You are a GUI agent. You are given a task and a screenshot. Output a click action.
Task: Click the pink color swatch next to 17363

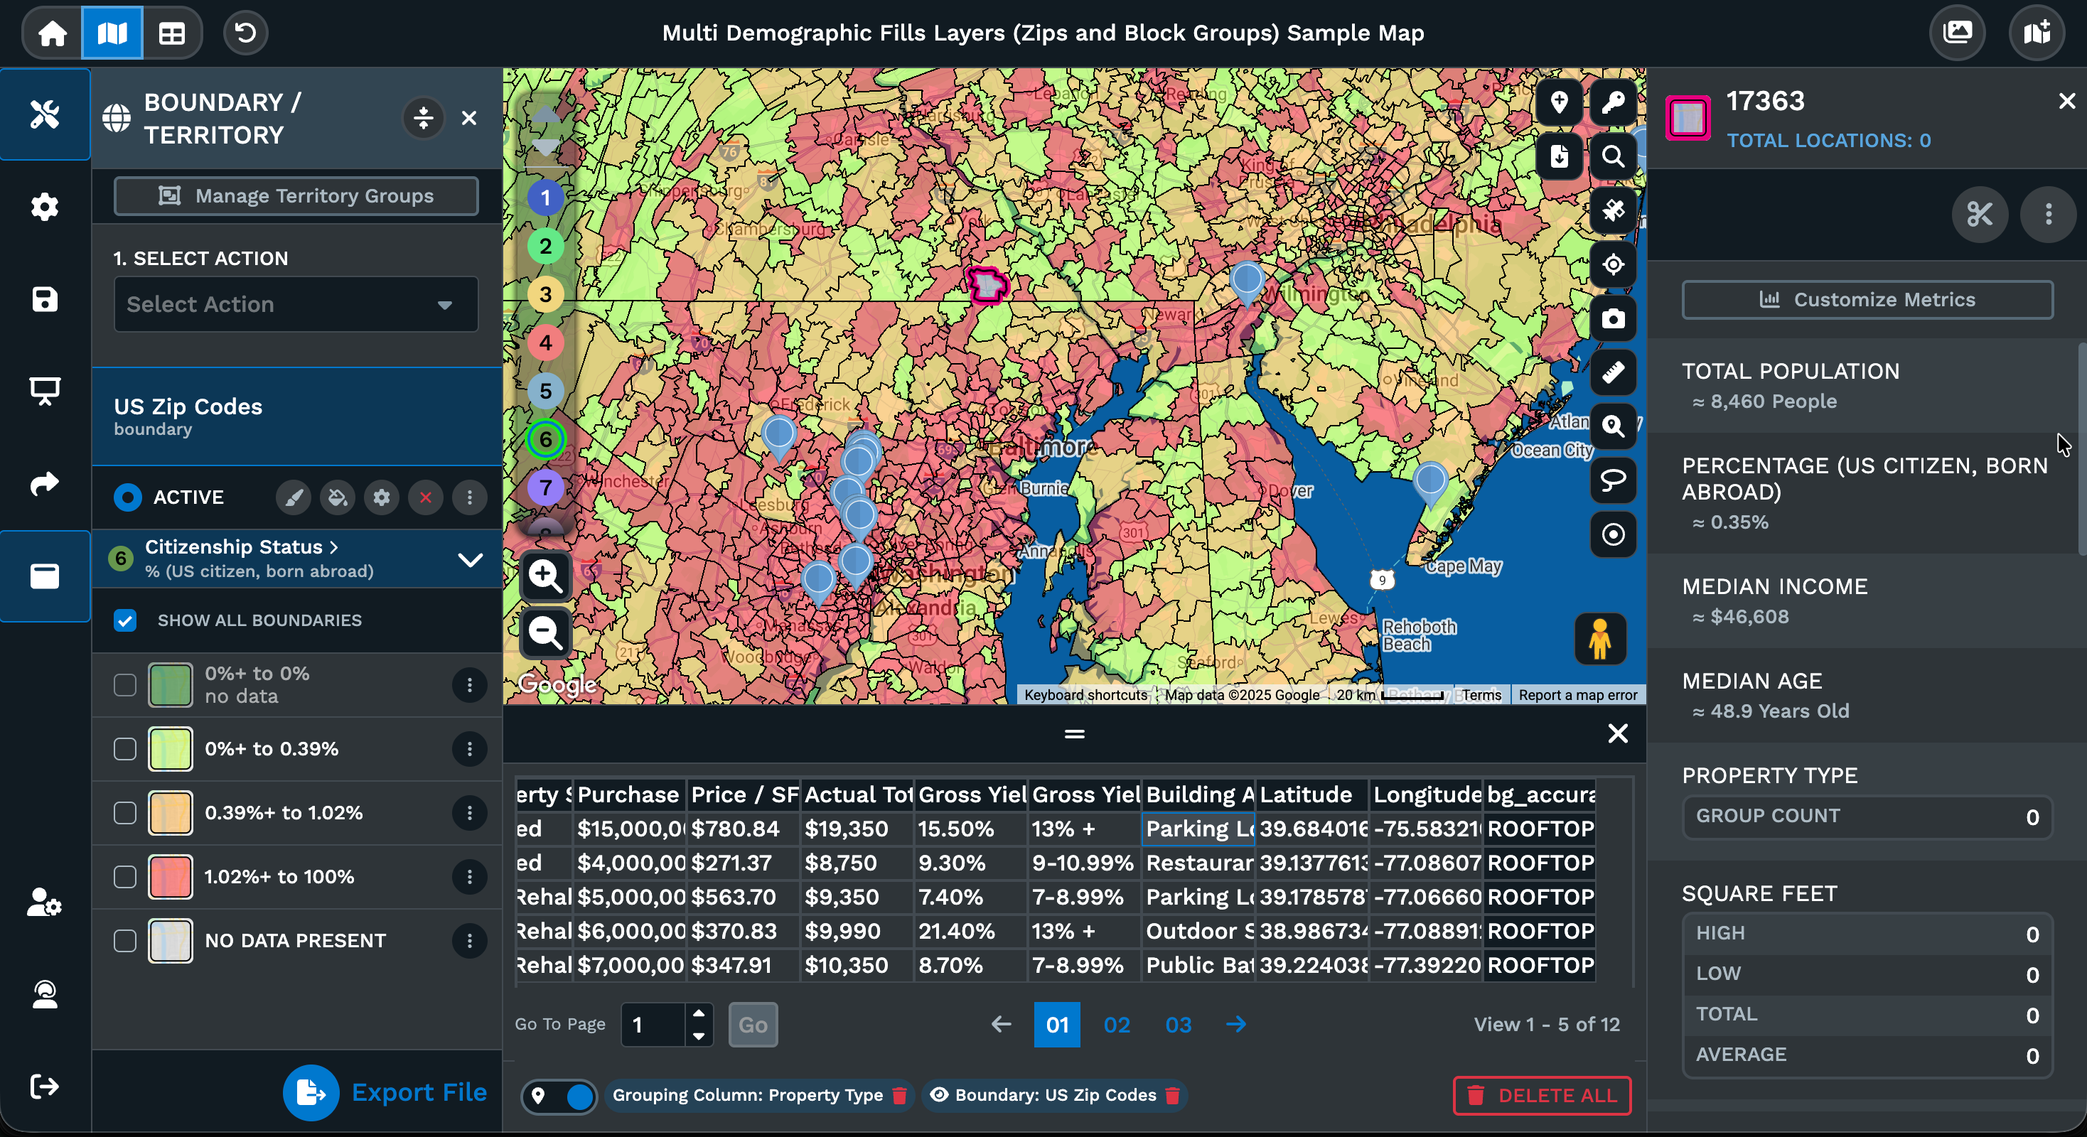tap(1688, 118)
